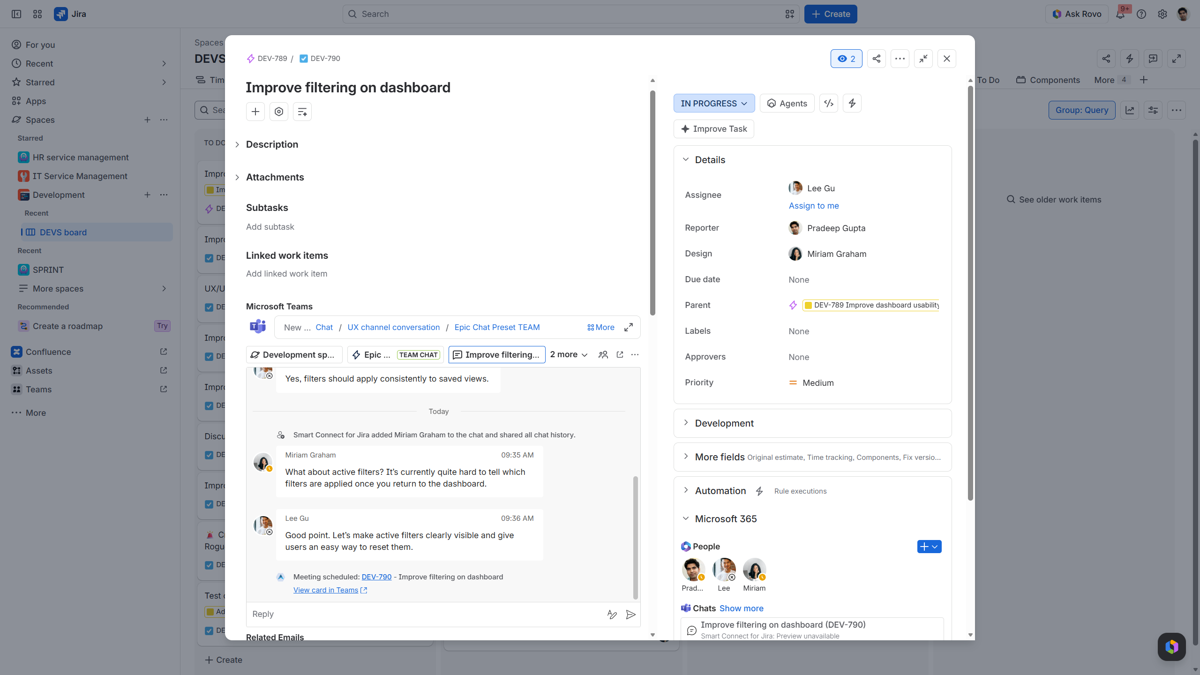The image size is (1200, 675).
Task: Open the UX channel conversation link
Action: point(394,327)
